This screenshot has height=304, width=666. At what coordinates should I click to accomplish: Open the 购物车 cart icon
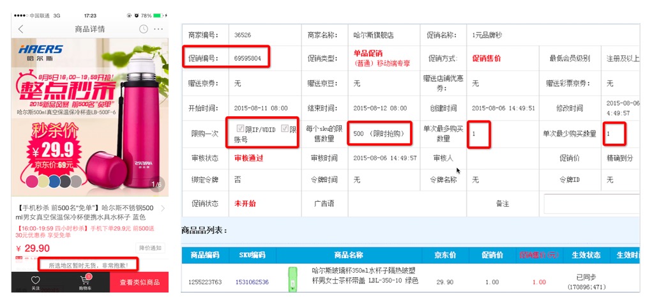point(85,282)
